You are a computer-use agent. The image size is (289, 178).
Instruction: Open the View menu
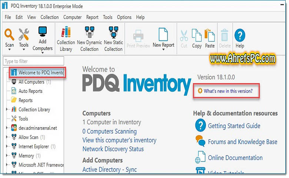click(x=31, y=17)
